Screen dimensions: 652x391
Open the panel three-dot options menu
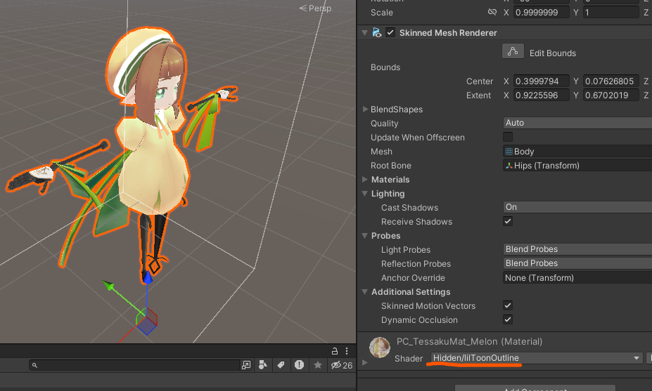tap(347, 351)
